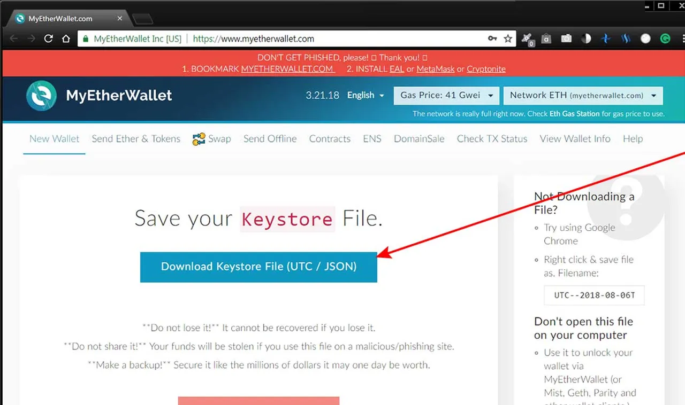Image resolution: width=685 pixels, height=405 pixels.
Task: Open the shopping bag extension
Action: coord(546,38)
